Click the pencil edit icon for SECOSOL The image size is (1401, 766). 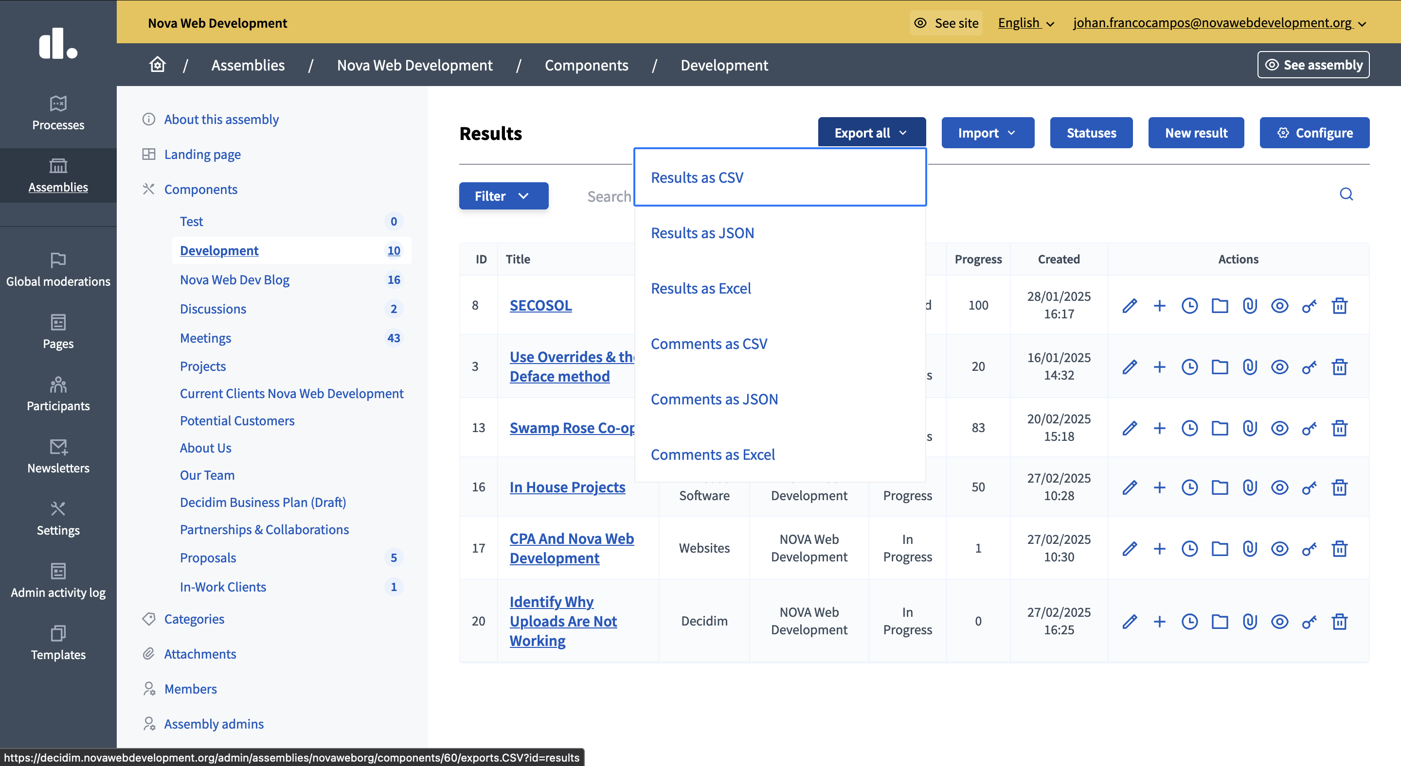click(x=1130, y=305)
